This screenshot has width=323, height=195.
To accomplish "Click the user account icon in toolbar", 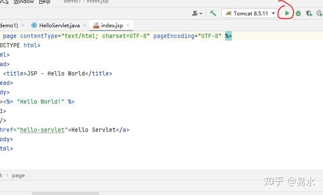I will click(195, 14).
